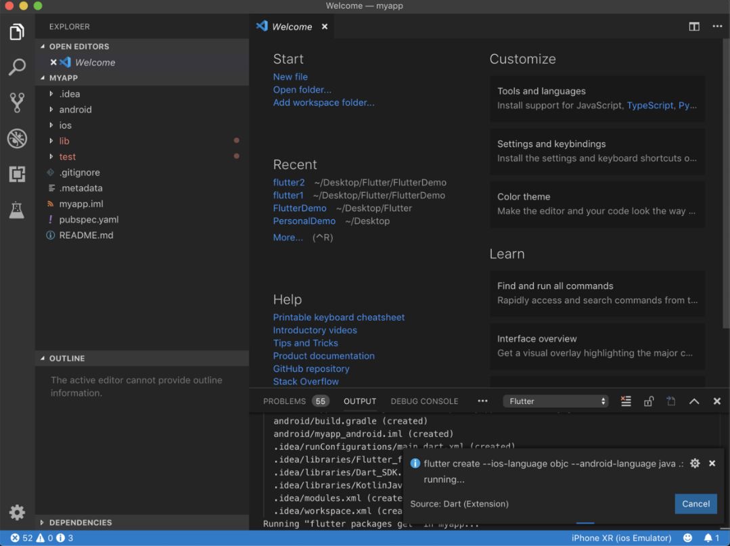Maximize the panel with chevron up
Viewport: 730px width, 546px height.
click(x=694, y=401)
